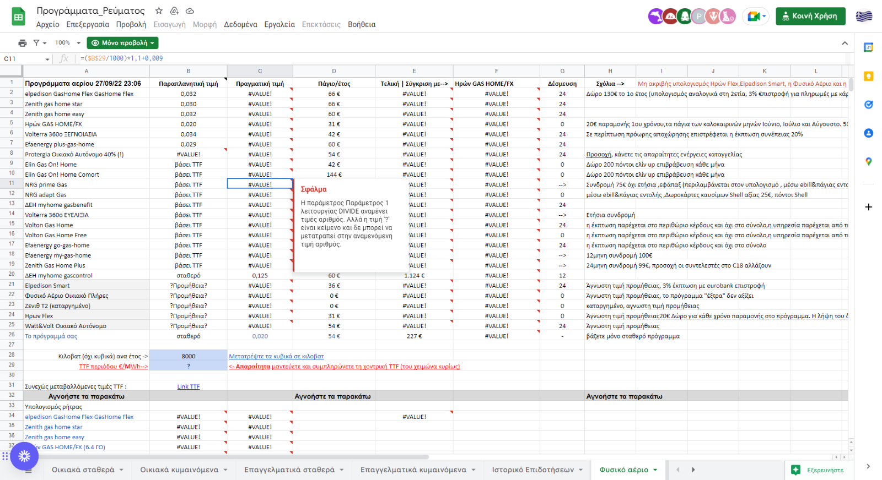Screen dimensions: 882x480
Task: Click the formula bar content
Action: [x=122, y=58]
